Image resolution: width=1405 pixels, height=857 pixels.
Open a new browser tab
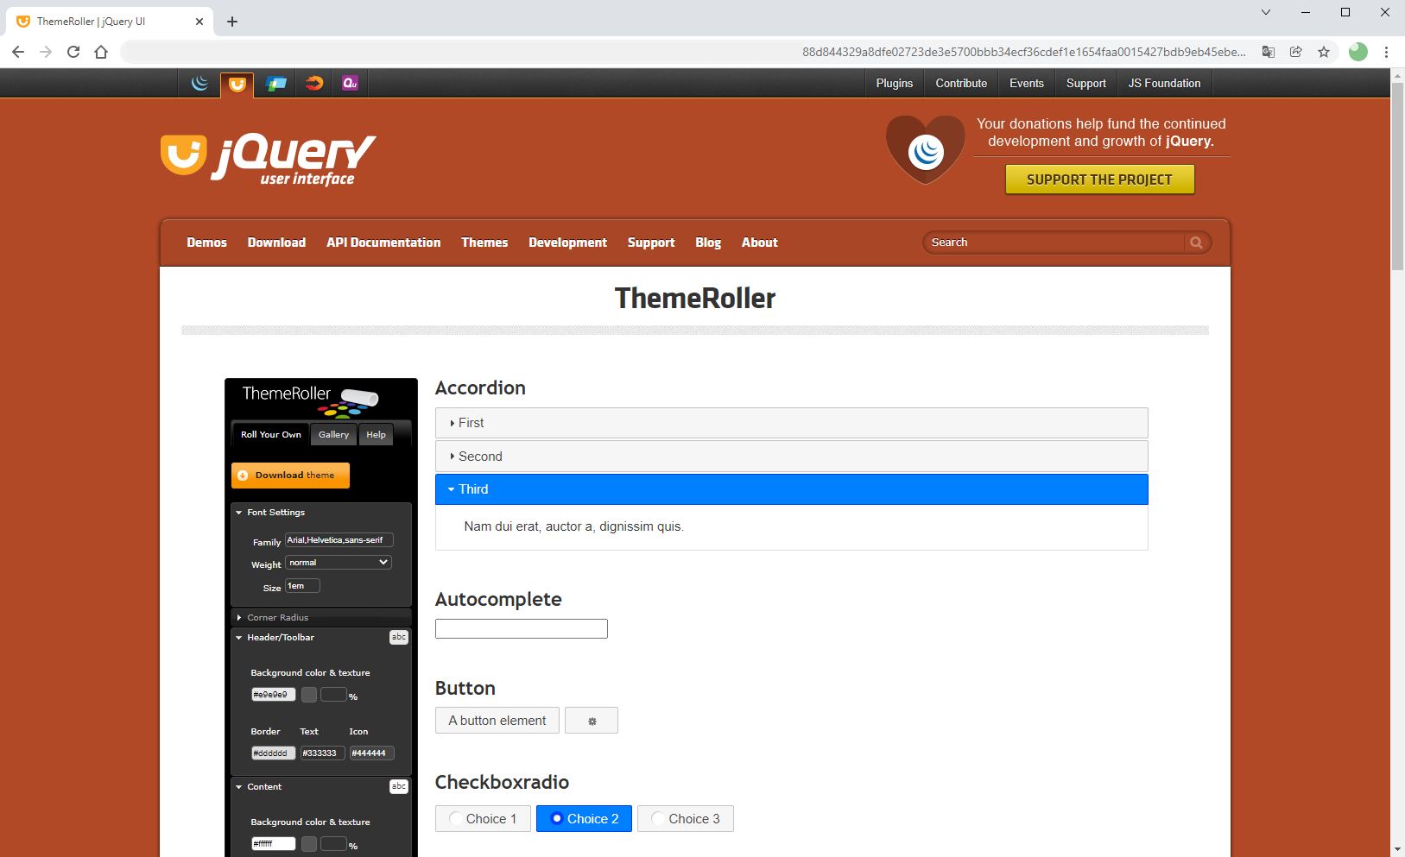pyautogui.click(x=232, y=22)
